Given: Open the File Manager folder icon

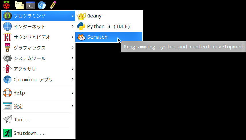Looking at the screenshot, I should click(19, 5).
